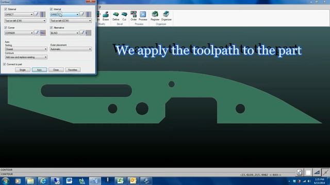Expand the Sorting Closest dropdown

[x=26, y=49]
